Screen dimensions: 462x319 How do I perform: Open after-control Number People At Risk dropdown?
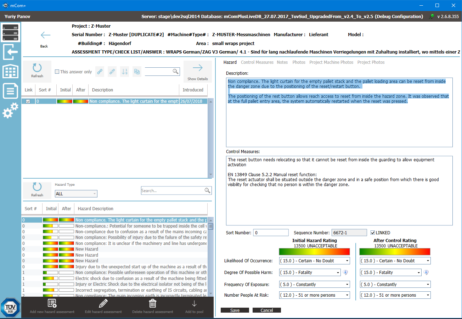(x=395, y=295)
